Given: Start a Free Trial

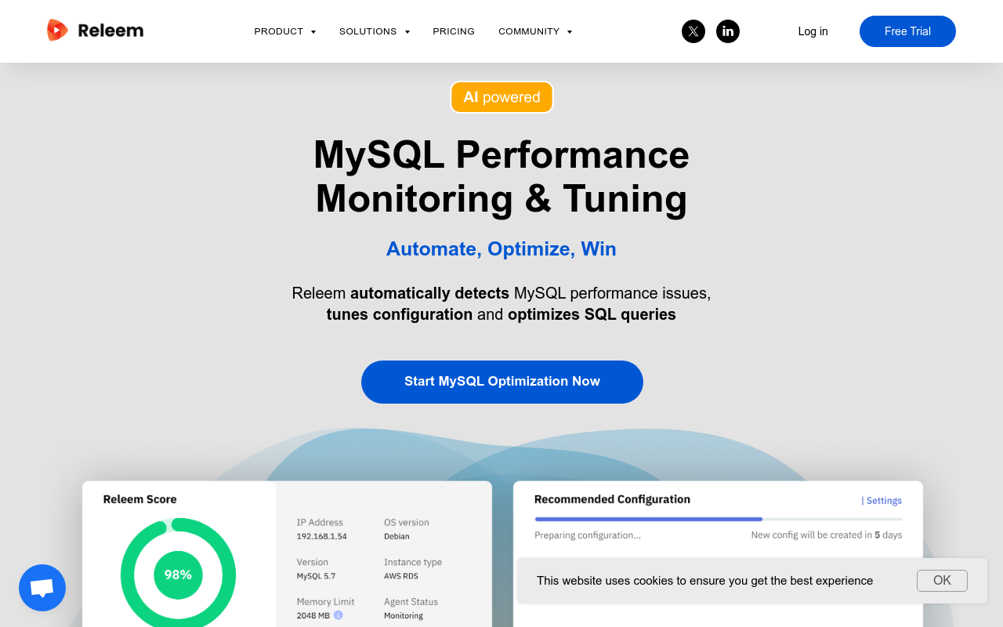Looking at the screenshot, I should (907, 31).
